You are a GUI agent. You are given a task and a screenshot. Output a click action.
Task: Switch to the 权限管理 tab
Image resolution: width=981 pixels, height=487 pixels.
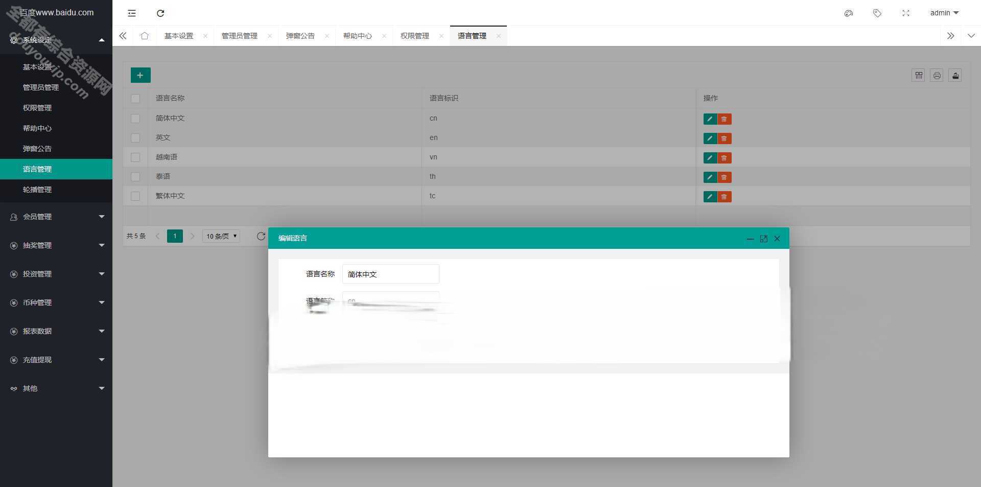tap(414, 36)
